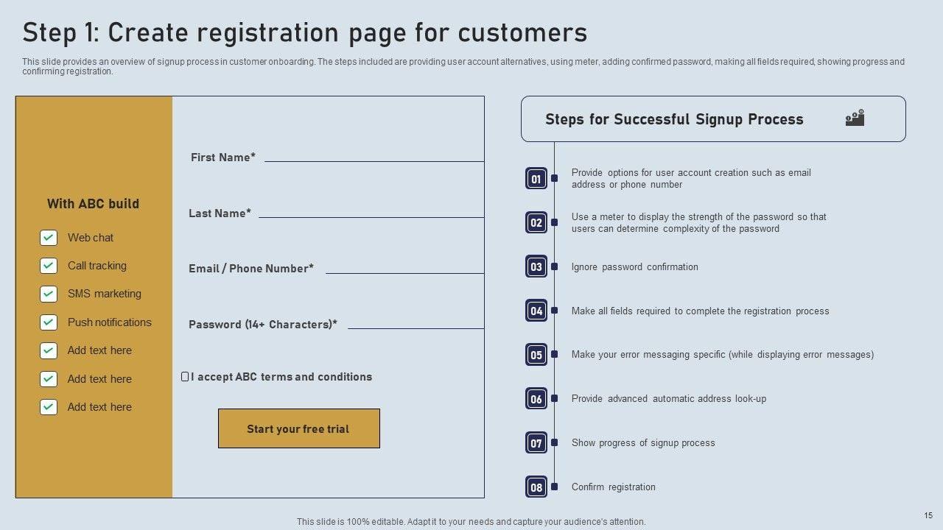
Task: Toggle the Web chat checkmark
Action: (49, 238)
